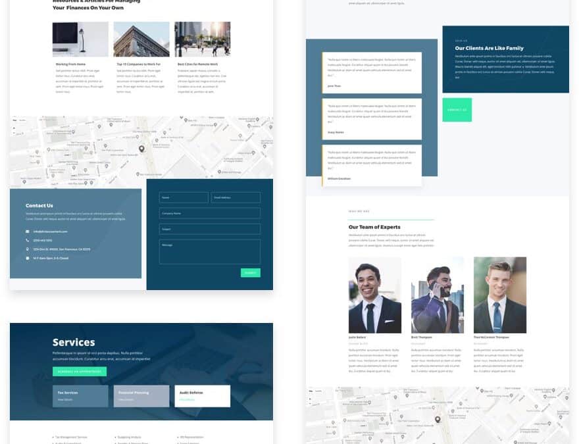Image resolution: width=579 pixels, height=444 pixels.
Task: Click the Working From Home article title
Action: (70, 64)
